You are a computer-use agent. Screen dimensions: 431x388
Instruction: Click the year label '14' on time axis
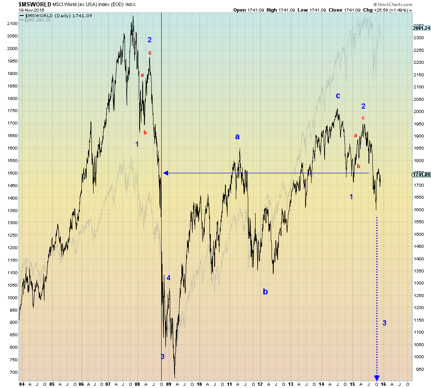[322, 384]
